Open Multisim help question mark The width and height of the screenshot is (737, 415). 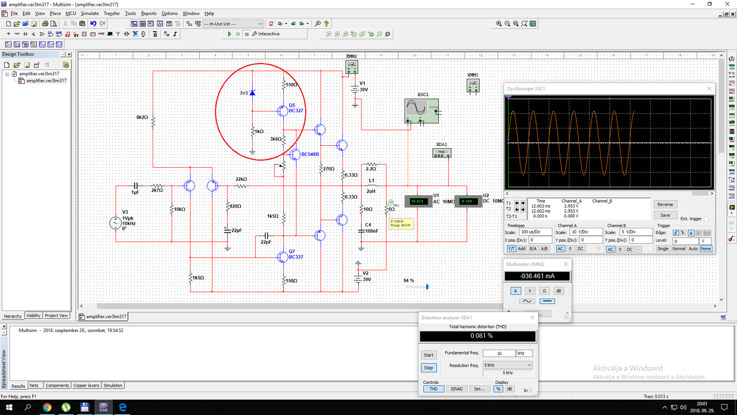point(326,24)
